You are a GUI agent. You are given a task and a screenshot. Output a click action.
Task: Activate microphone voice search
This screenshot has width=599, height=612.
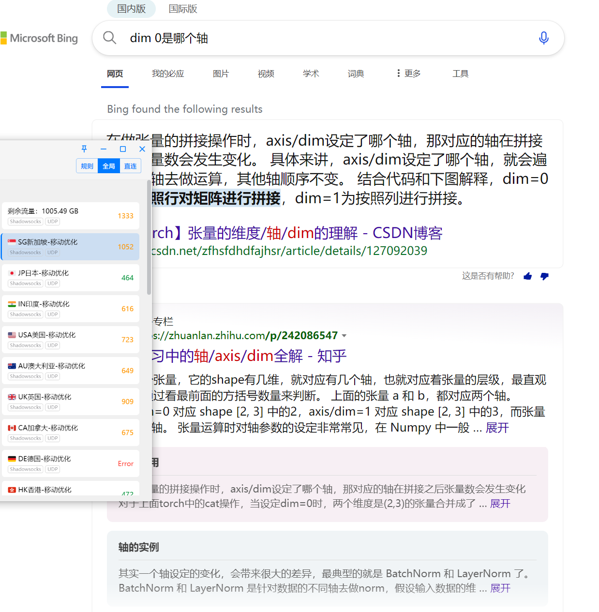(x=544, y=38)
